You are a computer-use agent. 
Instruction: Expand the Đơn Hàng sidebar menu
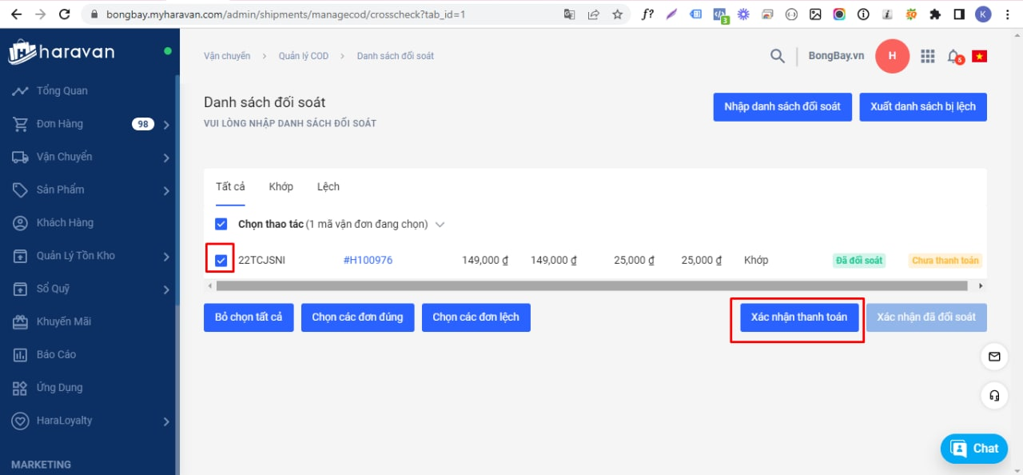coord(166,125)
